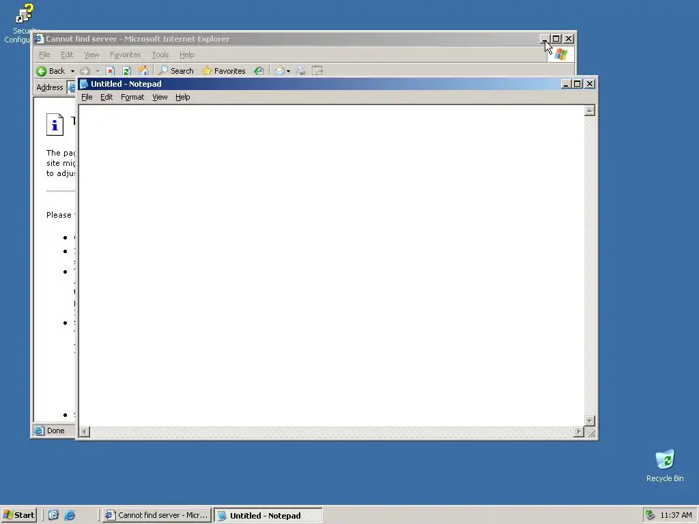
Task: Click the Stop icon in Internet Explorer
Action: click(111, 71)
